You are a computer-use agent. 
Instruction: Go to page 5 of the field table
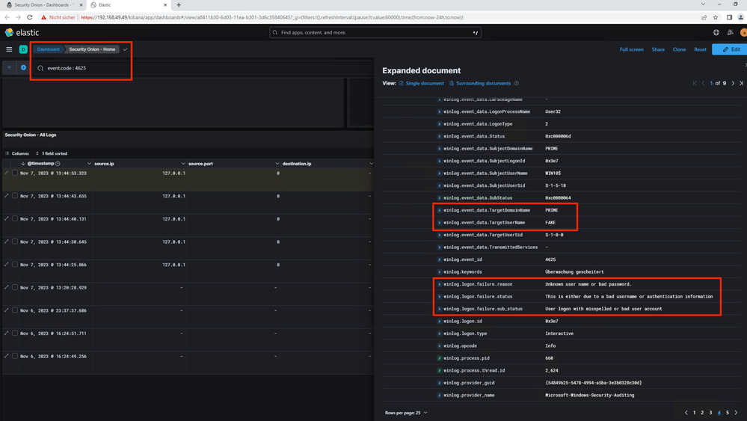pyautogui.click(x=728, y=413)
